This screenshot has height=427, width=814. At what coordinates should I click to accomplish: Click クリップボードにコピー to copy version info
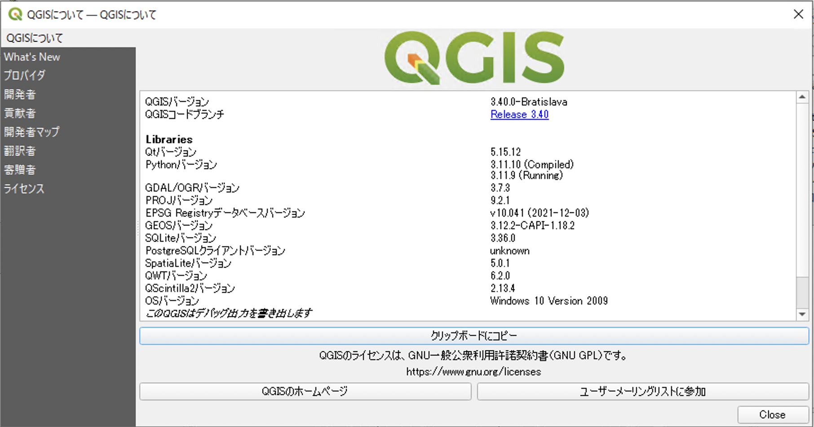[474, 335]
